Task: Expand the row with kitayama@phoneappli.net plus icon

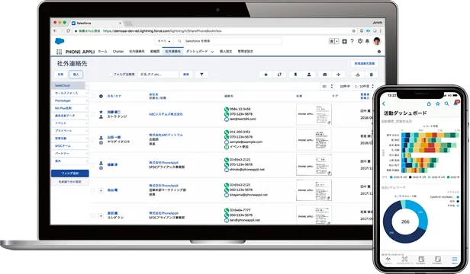Action: 101,190
